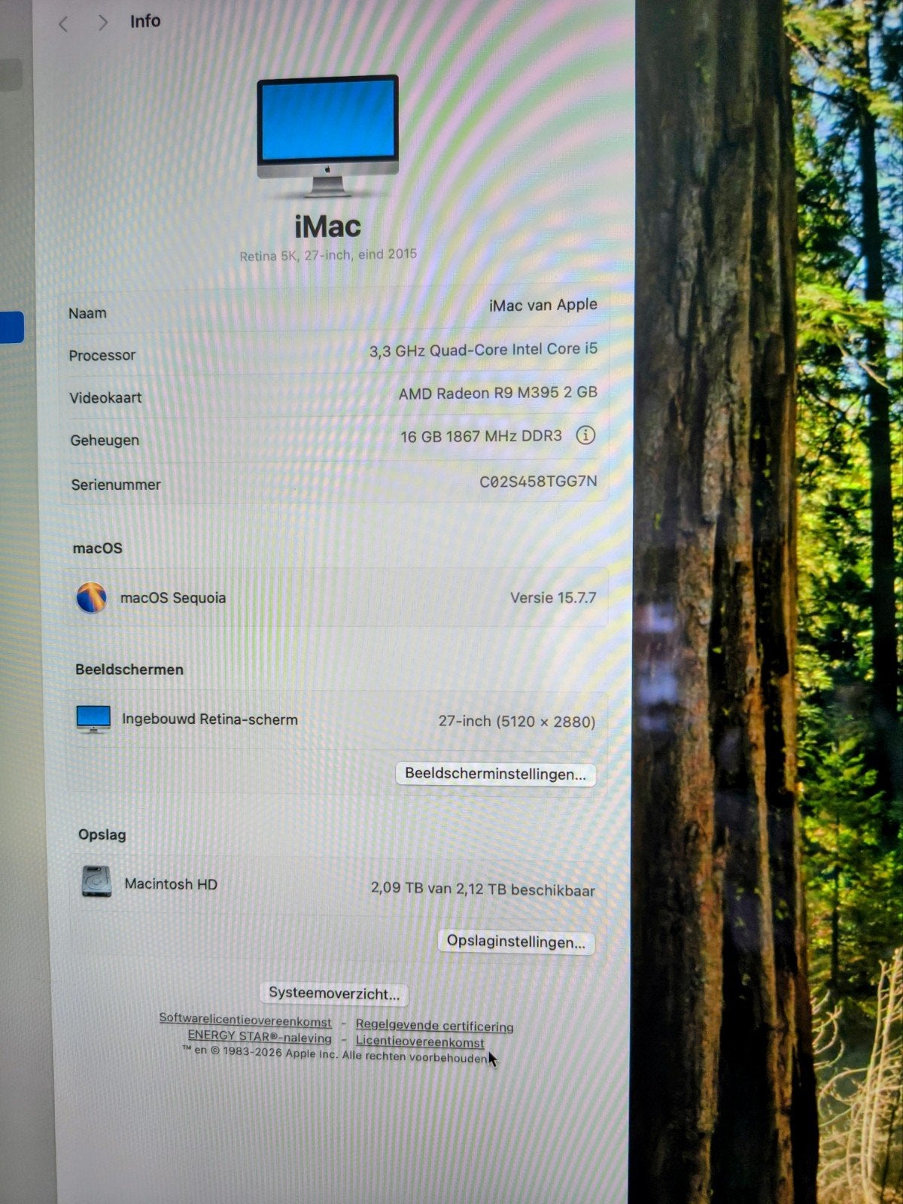Viewport: 903px width, 1204px height.
Task: Click the Macintosh HD drive icon
Action: point(97,881)
